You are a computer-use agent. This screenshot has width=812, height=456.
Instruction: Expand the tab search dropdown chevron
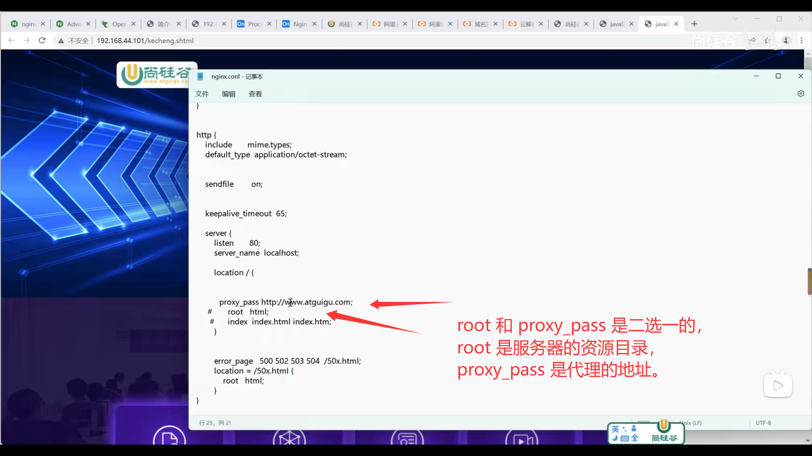[x=735, y=19]
